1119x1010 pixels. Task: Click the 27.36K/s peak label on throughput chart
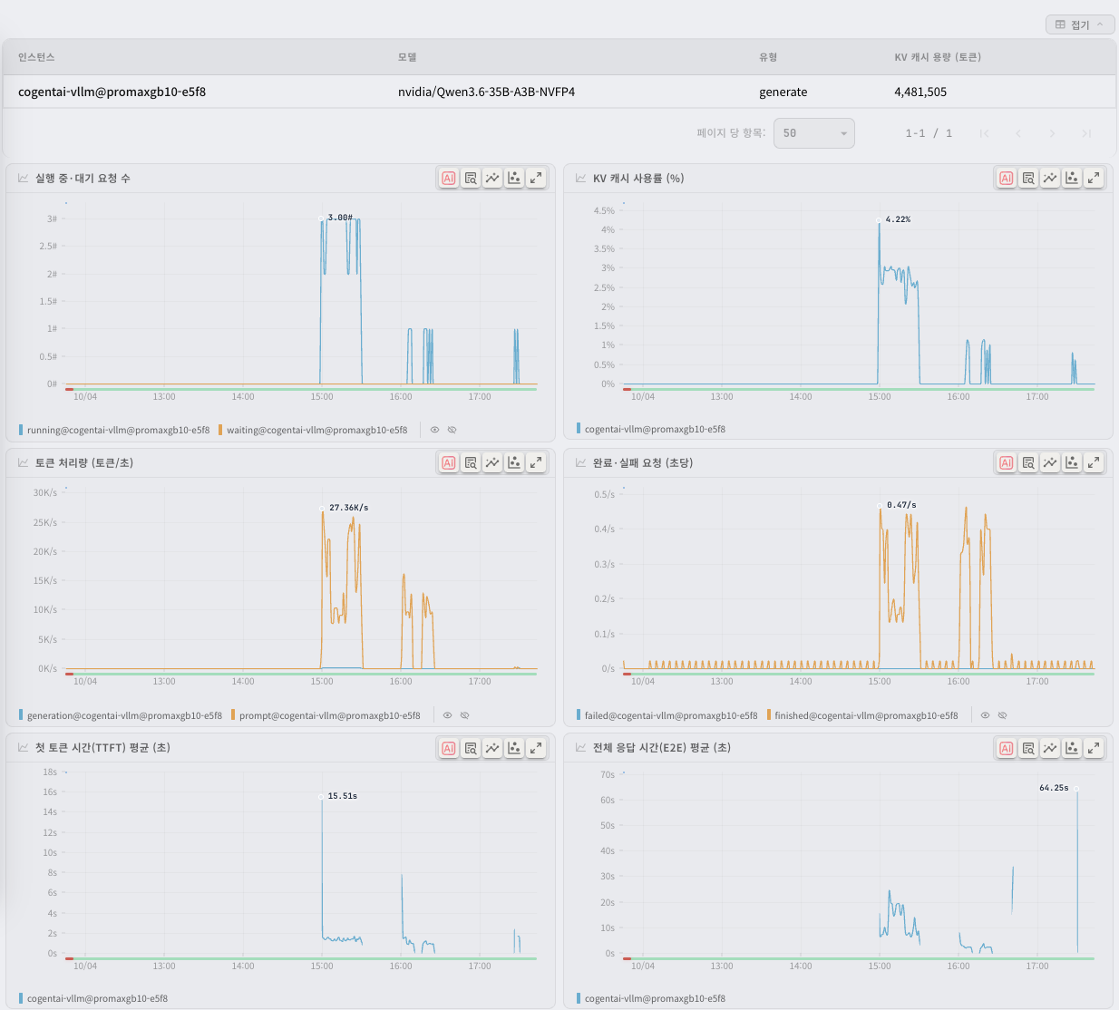[x=349, y=508]
